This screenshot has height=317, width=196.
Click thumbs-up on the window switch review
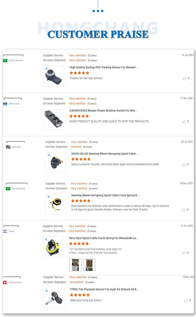[x=184, y=121]
